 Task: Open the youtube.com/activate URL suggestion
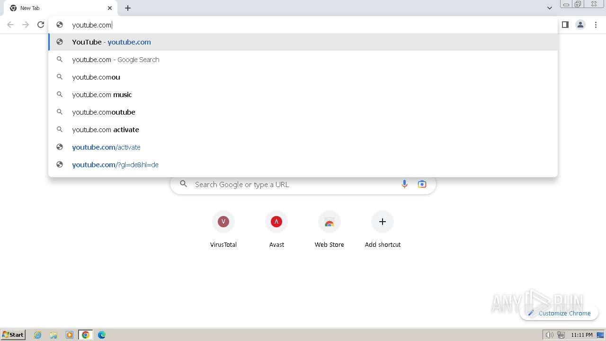pos(303,147)
